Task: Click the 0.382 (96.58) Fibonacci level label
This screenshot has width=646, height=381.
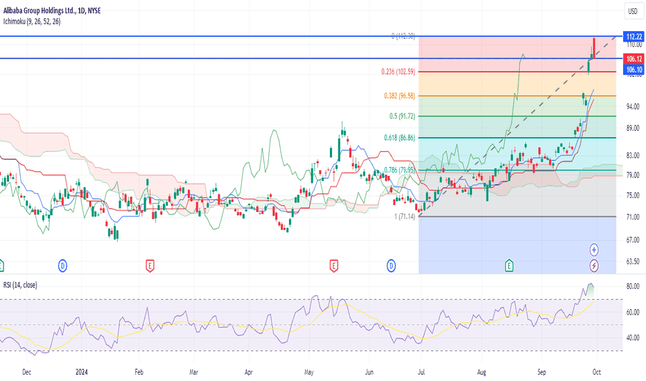Action: (x=398, y=96)
